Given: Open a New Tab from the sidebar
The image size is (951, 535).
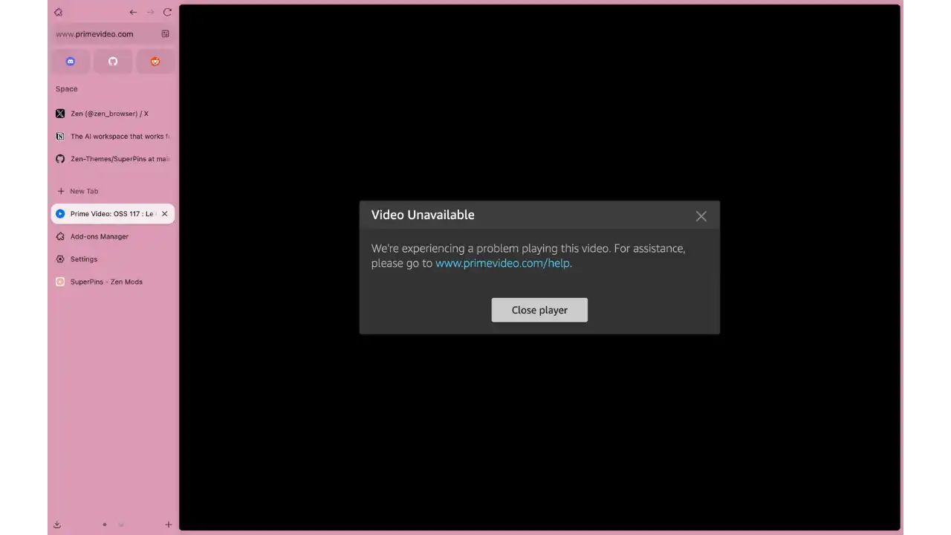Looking at the screenshot, I should click(x=77, y=191).
